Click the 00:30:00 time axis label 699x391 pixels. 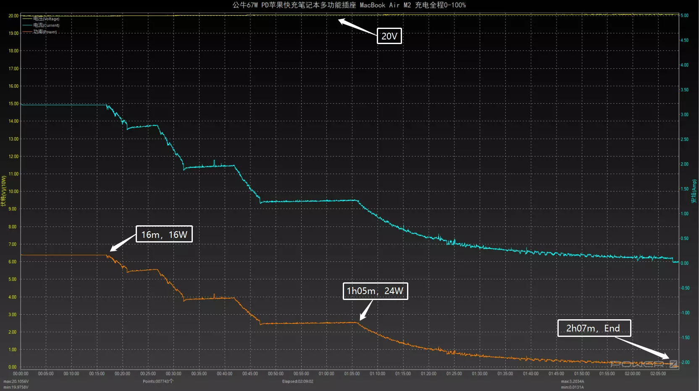(x=173, y=374)
